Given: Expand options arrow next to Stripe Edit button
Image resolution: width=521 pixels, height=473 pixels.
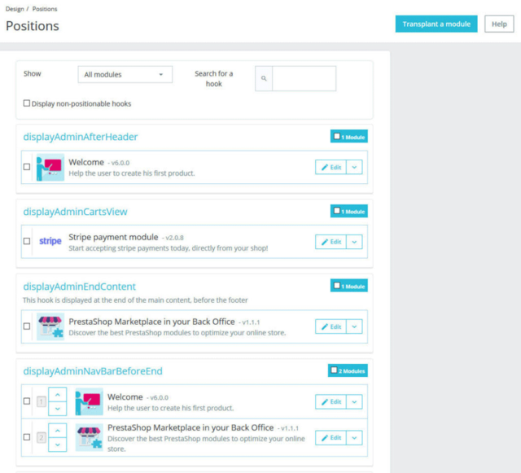Looking at the screenshot, I should [x=354, y=242].
